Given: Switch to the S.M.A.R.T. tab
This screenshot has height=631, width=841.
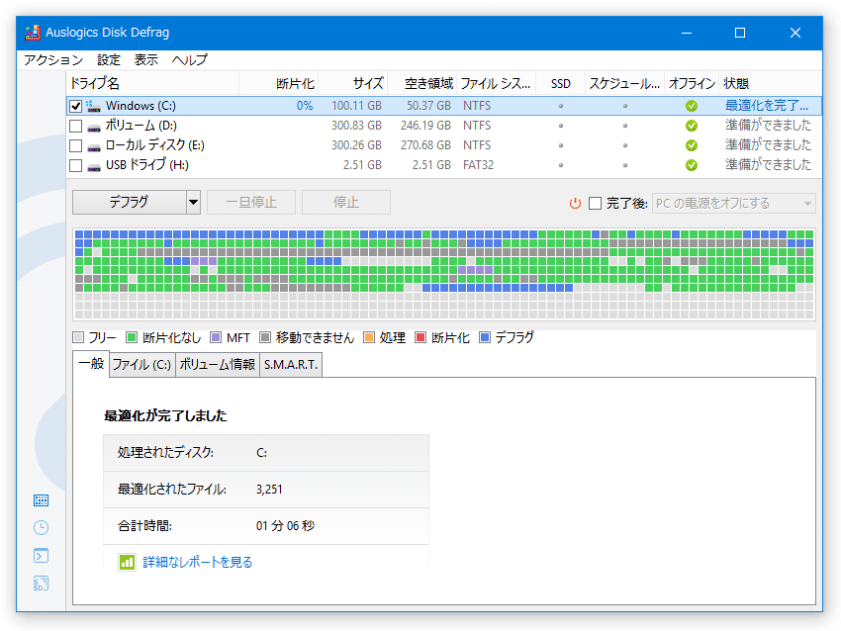Looking at the screenshot, I should coord(291,365).
